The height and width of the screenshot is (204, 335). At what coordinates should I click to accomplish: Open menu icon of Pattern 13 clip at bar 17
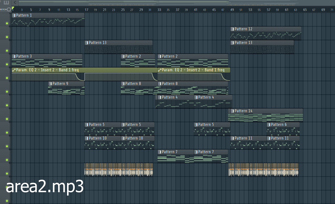tap(87, 43)
